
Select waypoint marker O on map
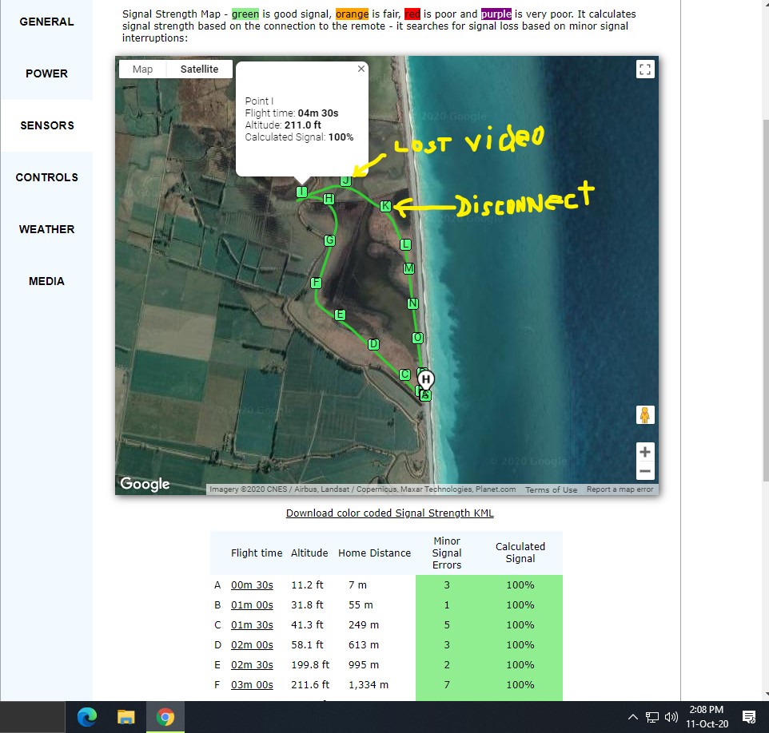(x=417, y=338)
